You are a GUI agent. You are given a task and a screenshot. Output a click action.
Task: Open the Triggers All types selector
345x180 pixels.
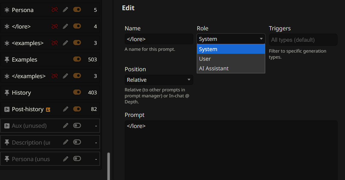(303, 40)
